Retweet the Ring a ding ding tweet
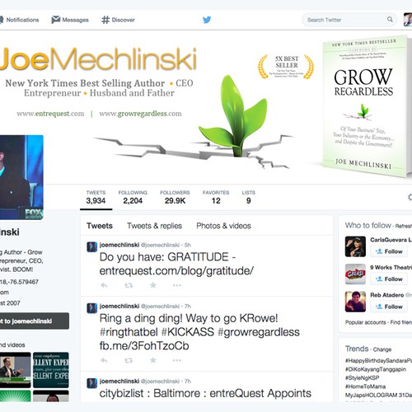The image size is (412, 412). 129,360
